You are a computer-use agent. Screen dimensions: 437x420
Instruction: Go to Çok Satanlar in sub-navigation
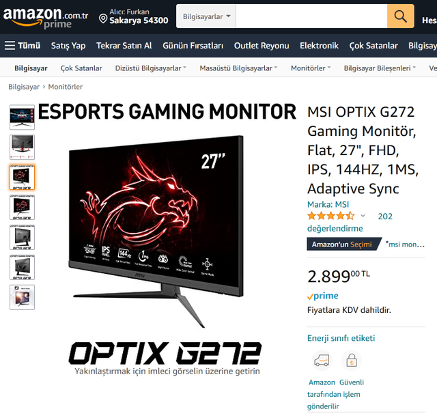click(x=81, y=68)
